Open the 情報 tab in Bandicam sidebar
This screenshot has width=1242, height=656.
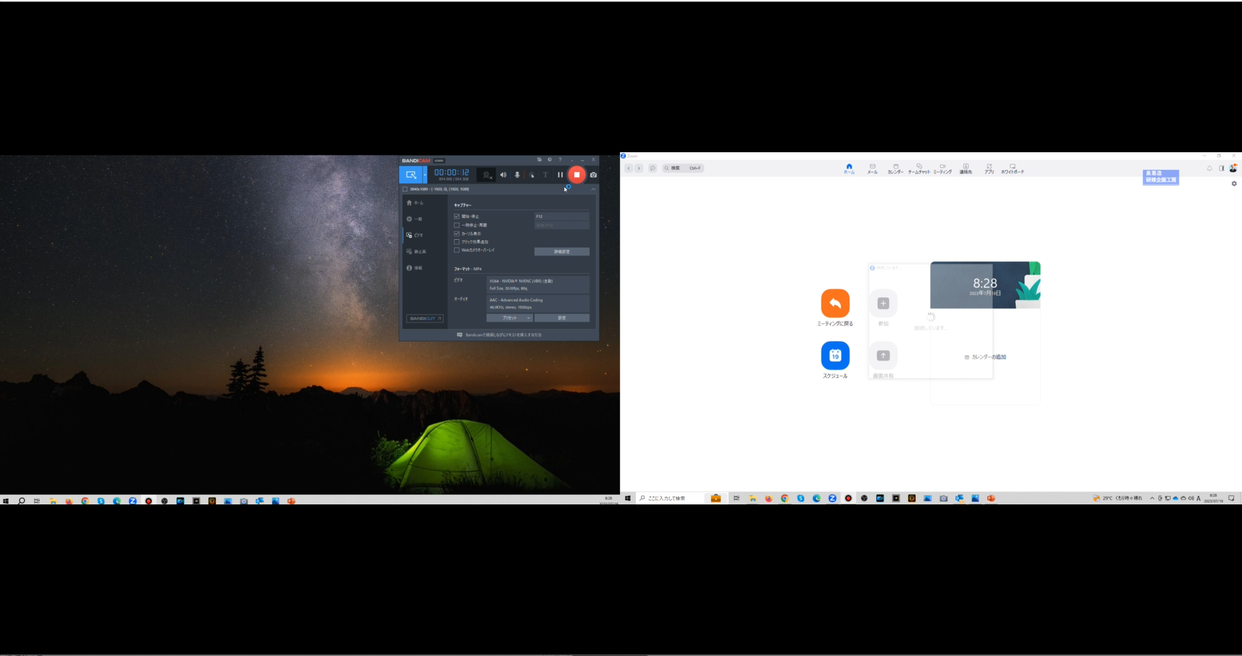[415, 268]
